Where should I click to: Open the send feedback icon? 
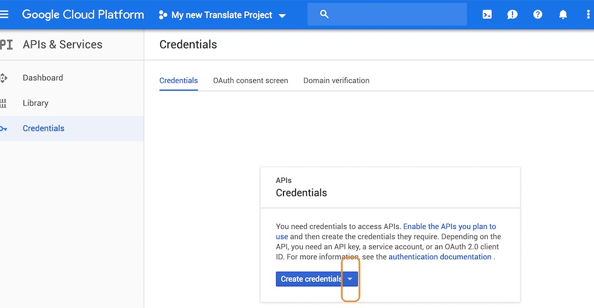point(512,14)
